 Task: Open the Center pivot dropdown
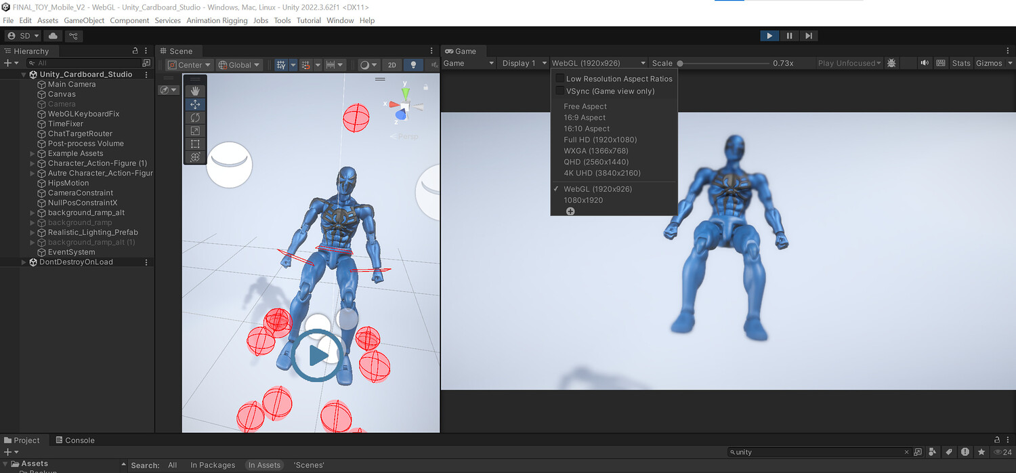[x=190, y=65]
